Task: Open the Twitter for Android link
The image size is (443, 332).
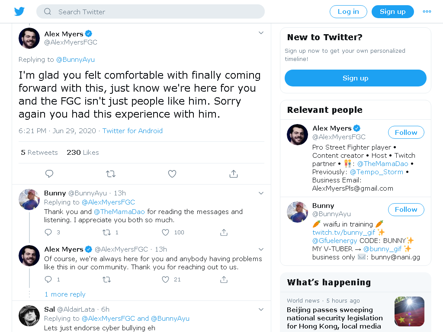Action: pos(132,131)
